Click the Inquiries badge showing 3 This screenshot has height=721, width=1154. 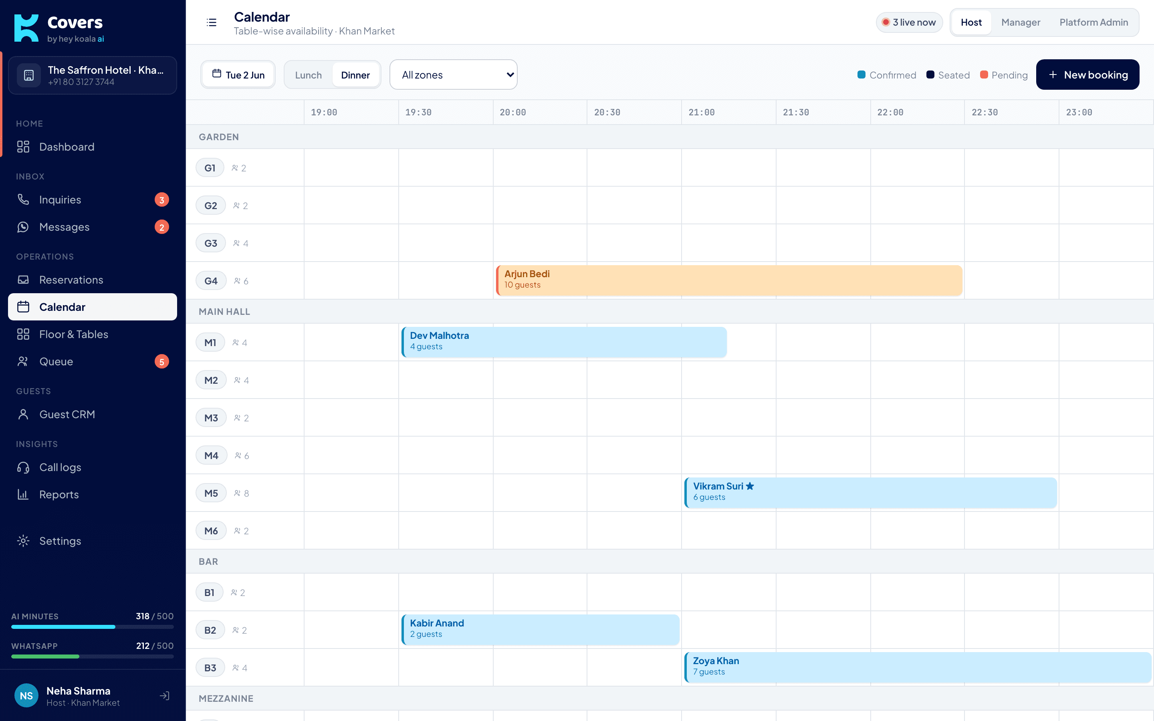pos(161,200)
